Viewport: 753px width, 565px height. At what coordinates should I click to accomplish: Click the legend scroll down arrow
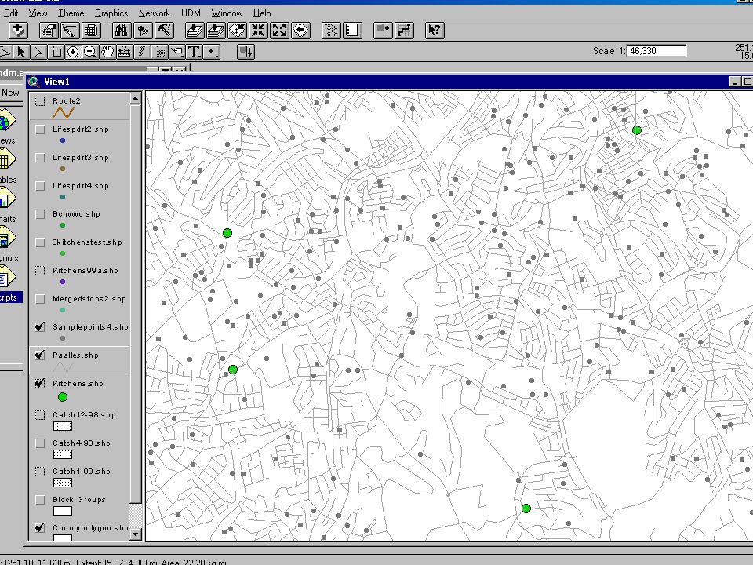136,534
